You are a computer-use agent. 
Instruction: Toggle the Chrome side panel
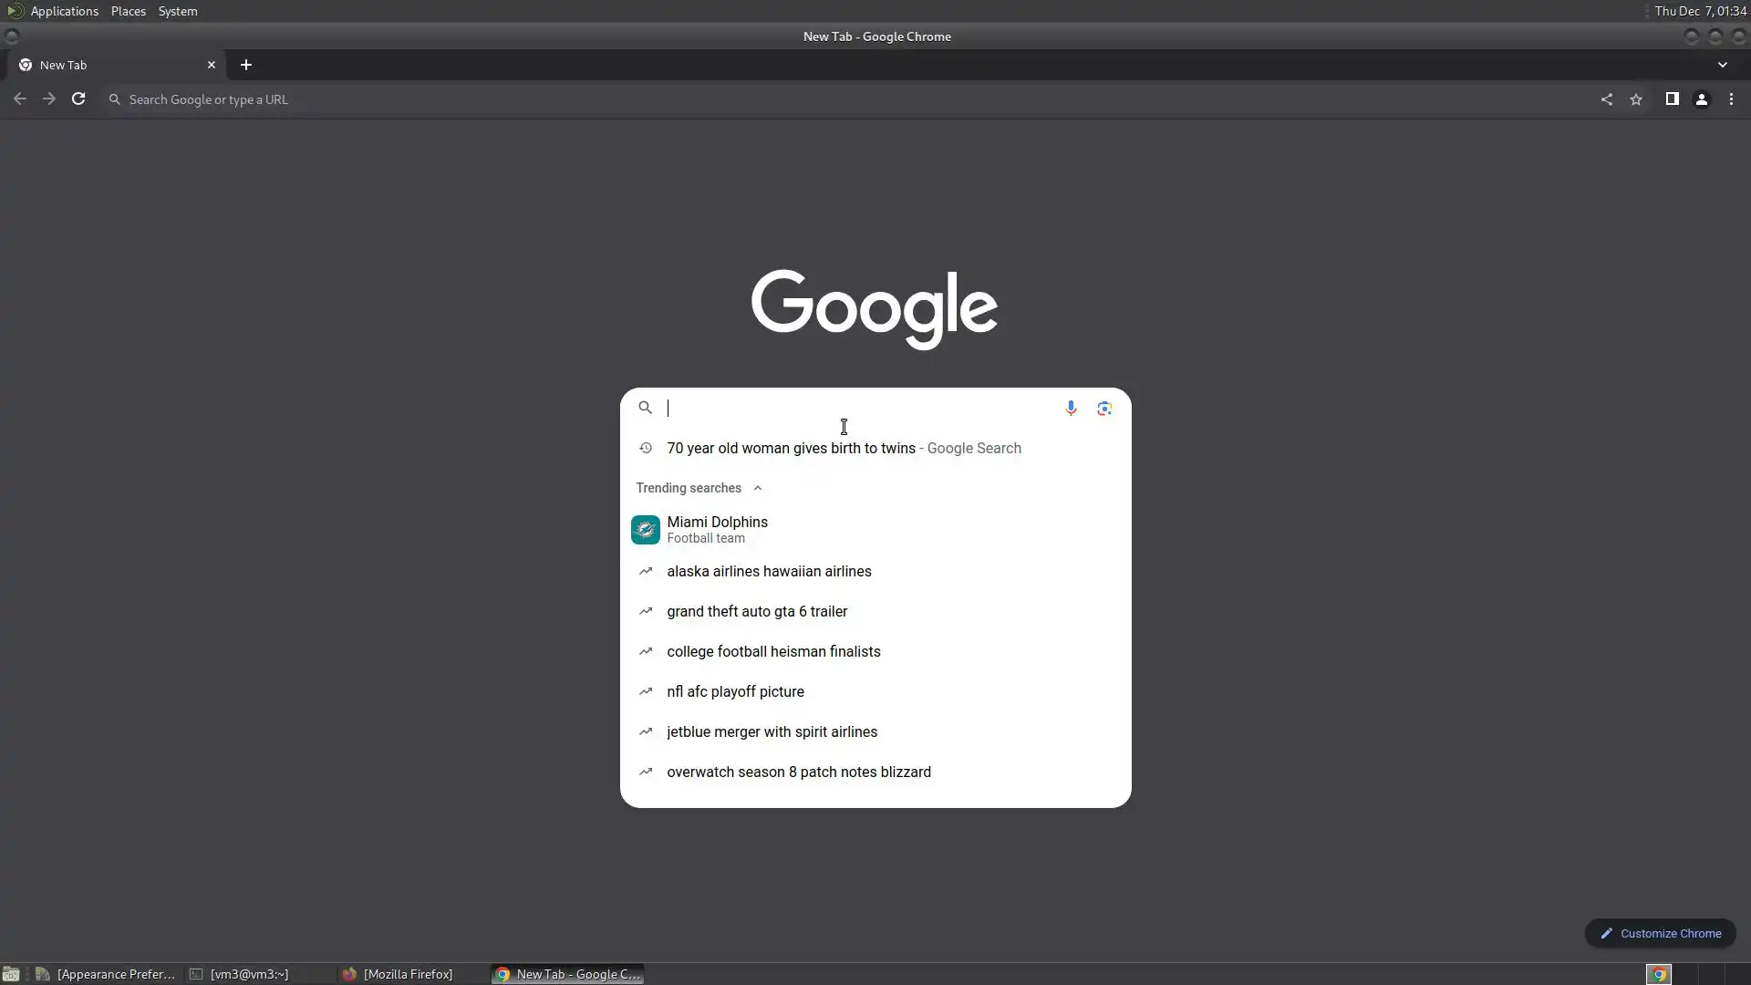pos(1672,99)
